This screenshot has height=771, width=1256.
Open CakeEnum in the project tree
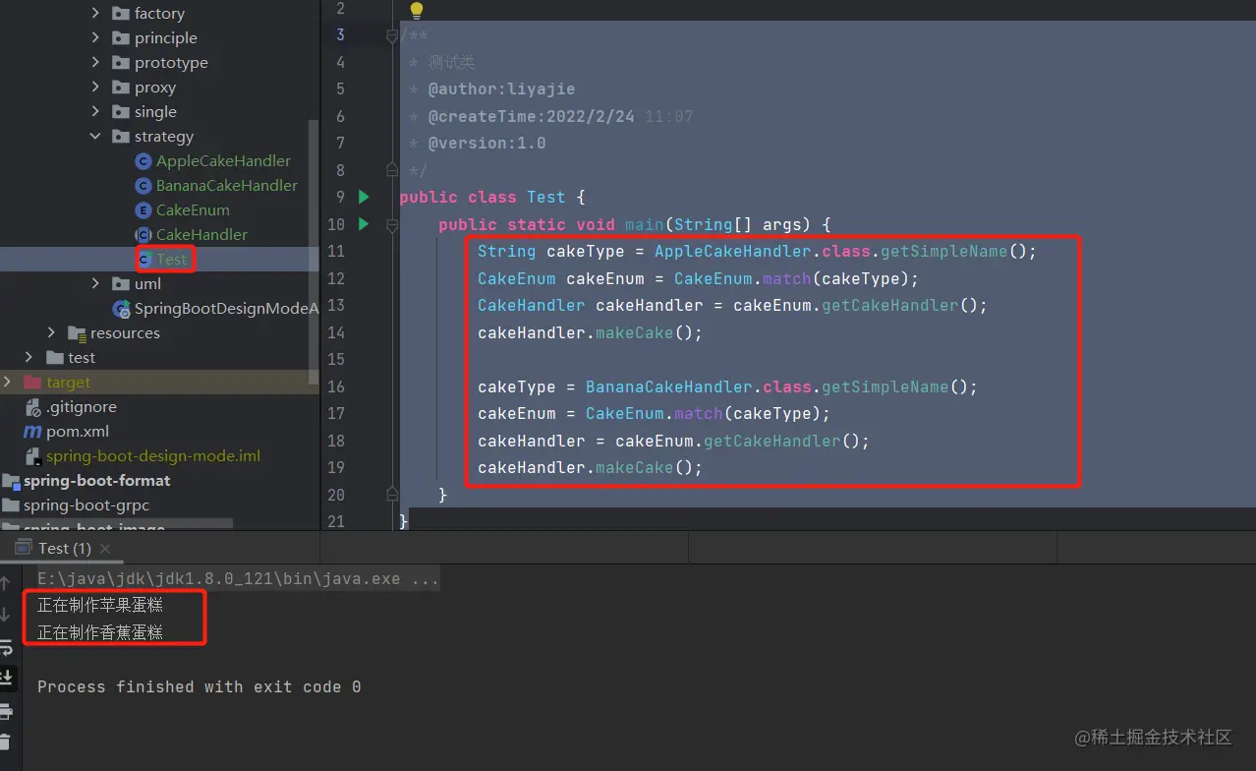click(x=193, y=210)
